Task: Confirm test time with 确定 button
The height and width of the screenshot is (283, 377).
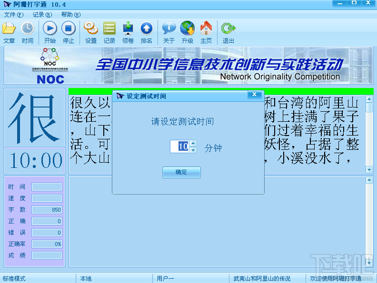Action: pos(181,172)
